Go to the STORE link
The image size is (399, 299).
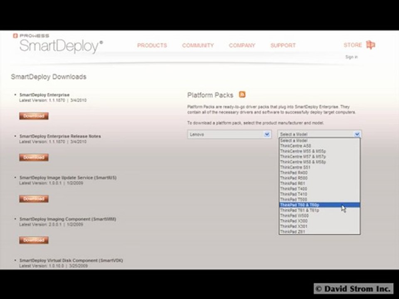[353, 45]
